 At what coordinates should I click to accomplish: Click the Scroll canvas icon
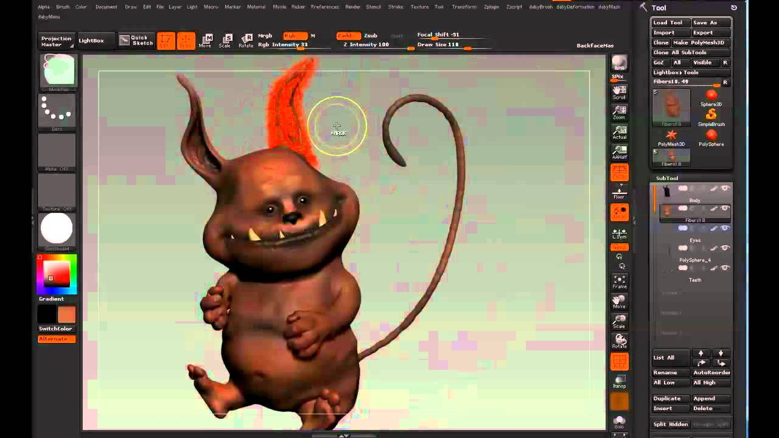point(619,92)
